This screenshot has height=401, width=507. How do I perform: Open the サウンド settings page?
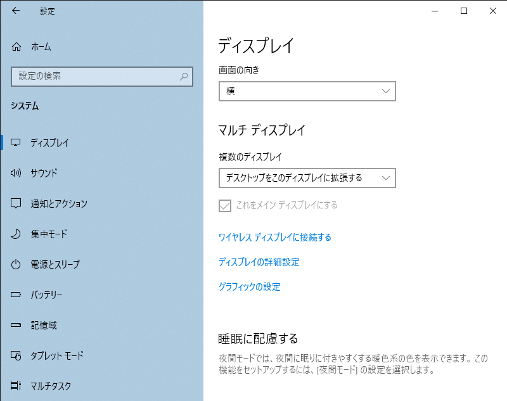click(102, 173)
